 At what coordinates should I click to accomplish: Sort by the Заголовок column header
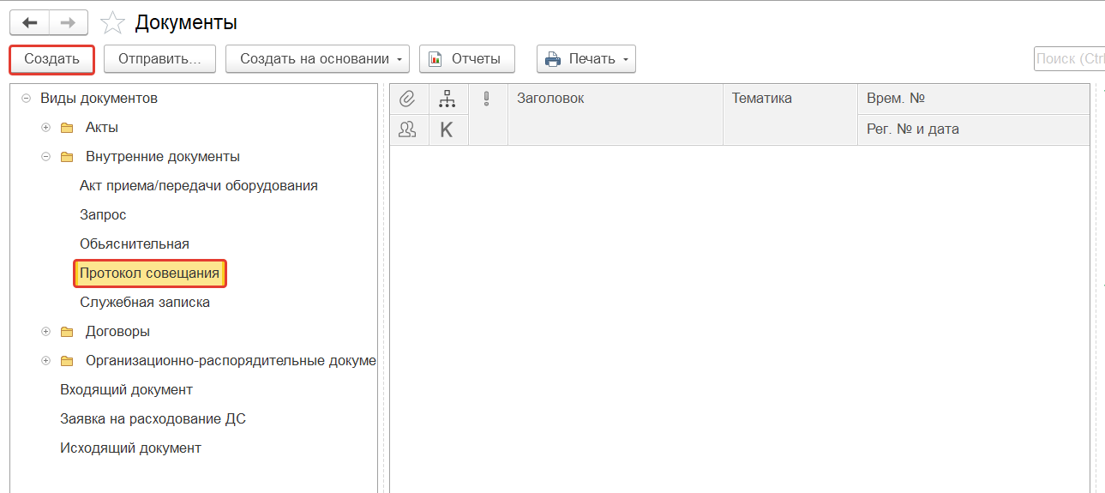tap(615, 99)
